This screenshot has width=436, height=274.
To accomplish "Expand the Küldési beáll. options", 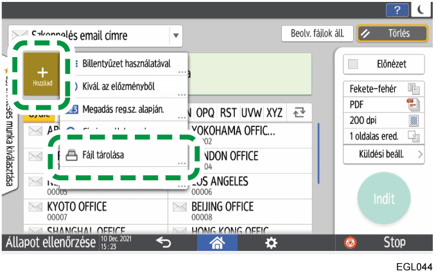I will click(x=383, y=154).
